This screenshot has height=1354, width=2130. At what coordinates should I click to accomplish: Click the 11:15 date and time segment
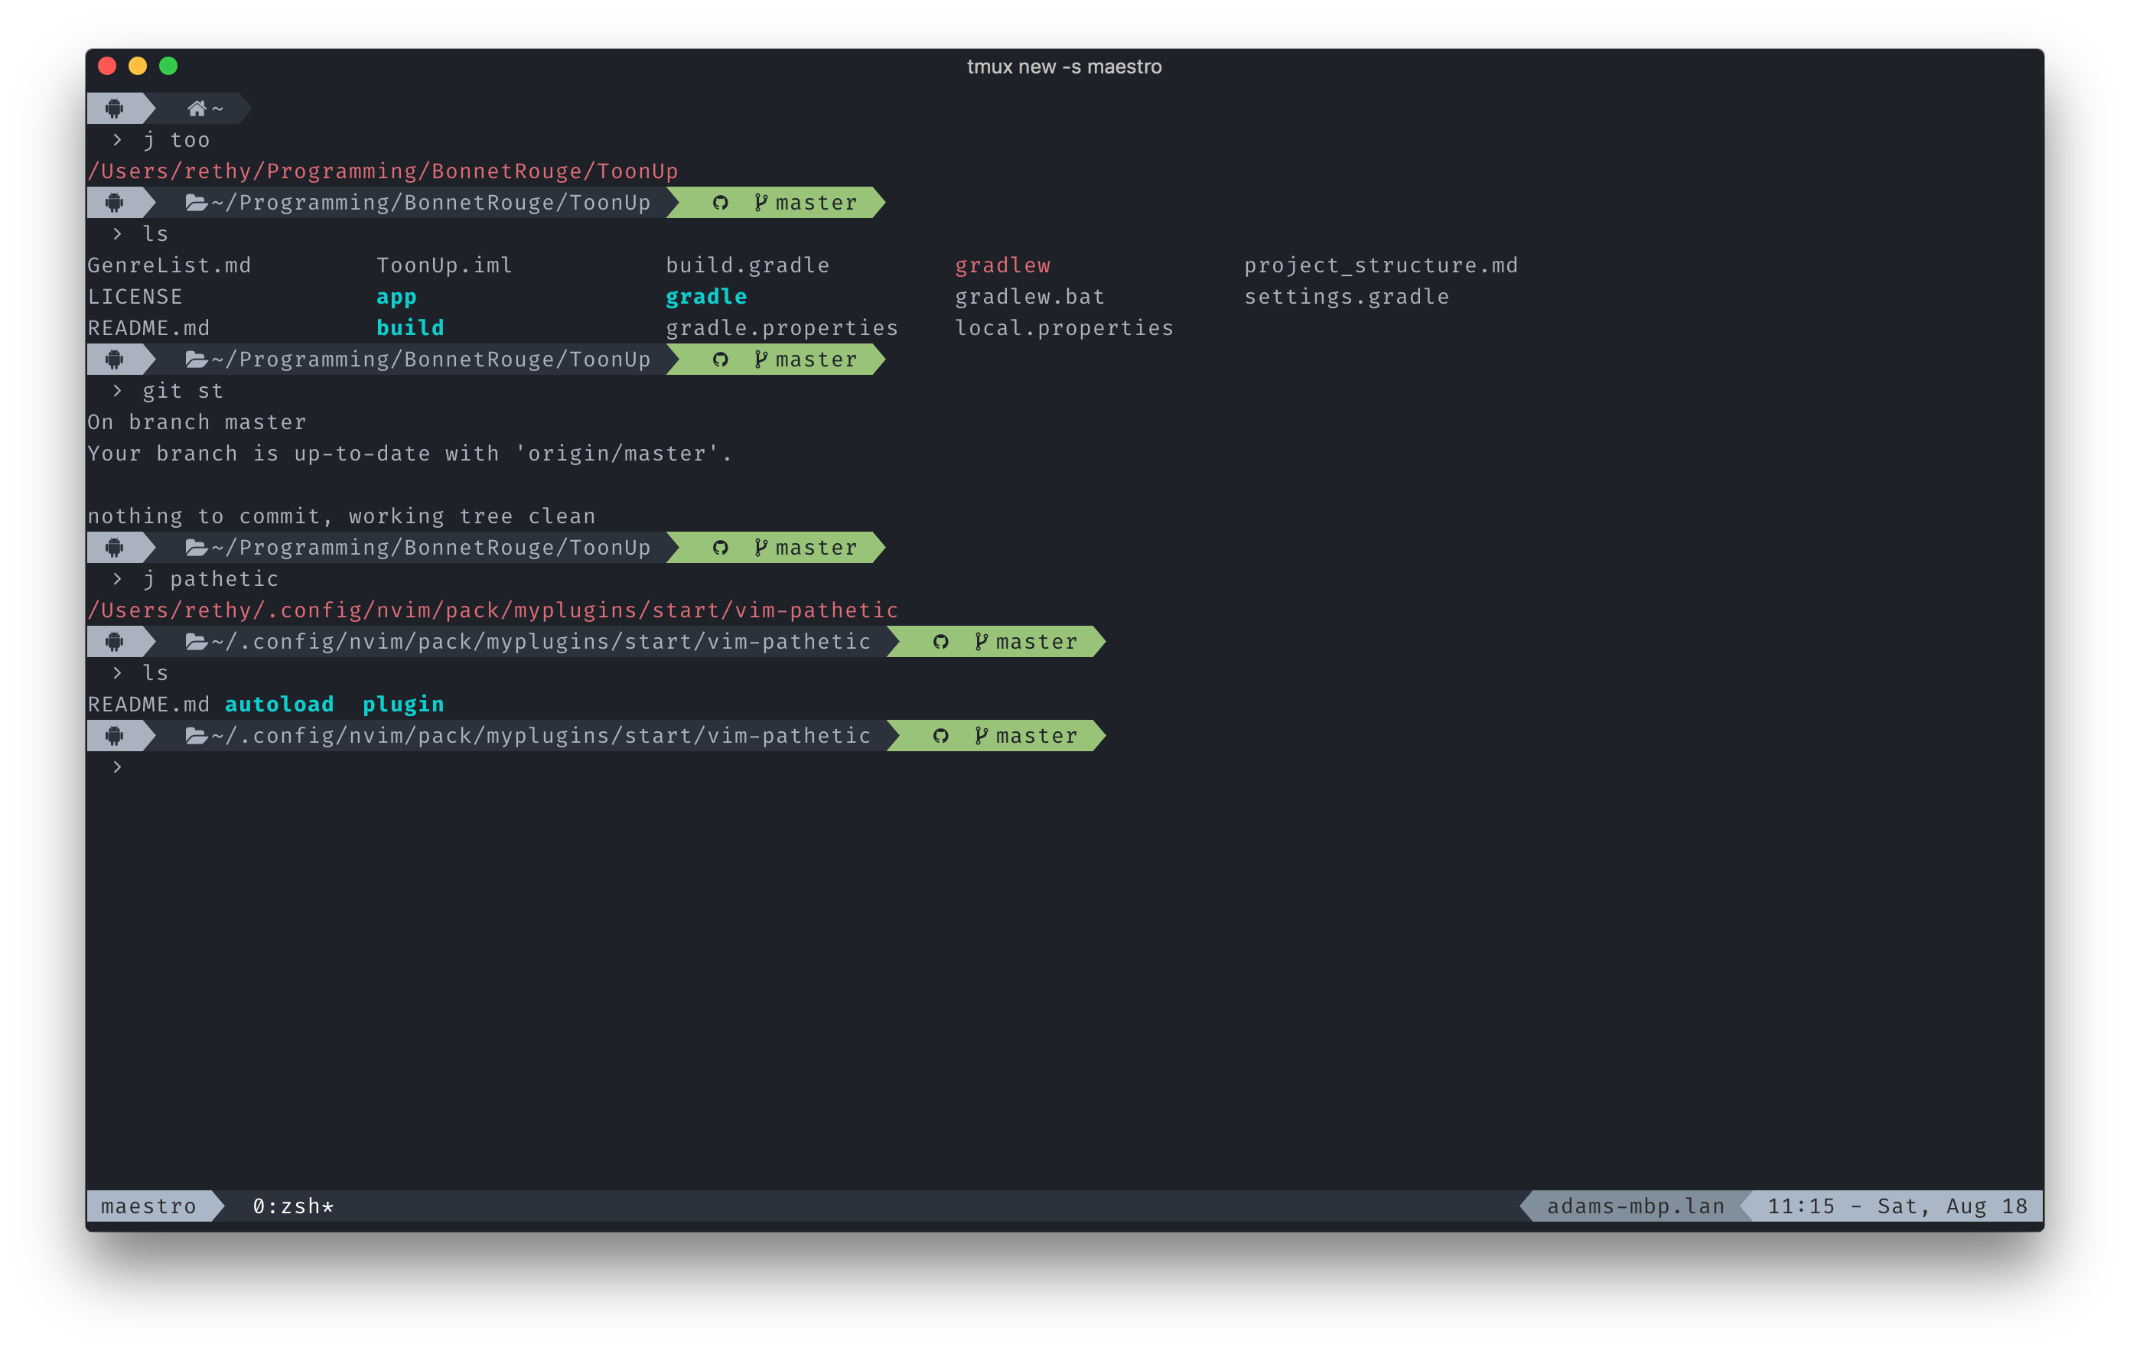(1897, 1206)
